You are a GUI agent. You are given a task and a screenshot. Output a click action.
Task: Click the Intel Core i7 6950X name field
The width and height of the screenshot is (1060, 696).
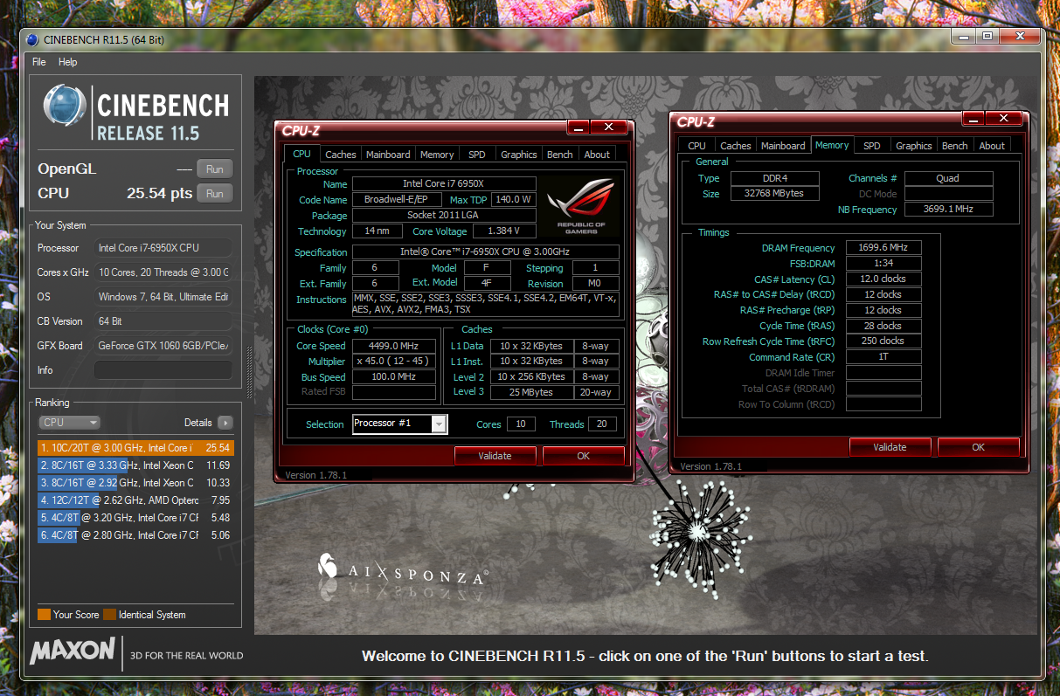point(444,184)
